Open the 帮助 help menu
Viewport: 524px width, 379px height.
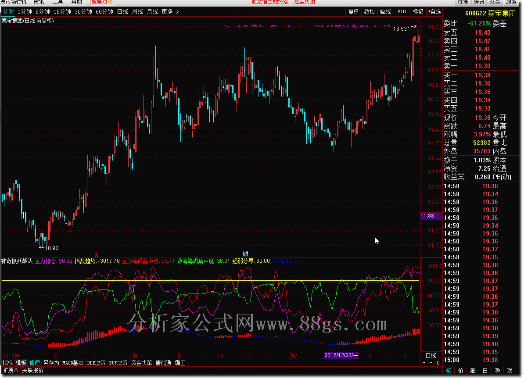point(76,2)
